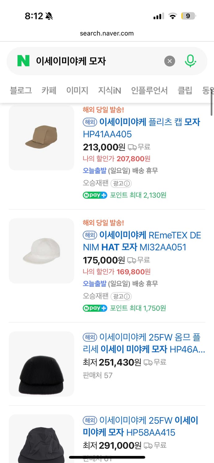Image resolution: width=214 pixels, height=463 pixels.
Task: Select the 인플루언서 tab
Action: click(149, 90)
